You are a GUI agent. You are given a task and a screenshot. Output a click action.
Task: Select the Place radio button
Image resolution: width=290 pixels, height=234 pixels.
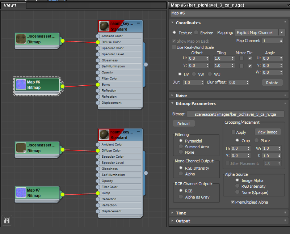(256, 140)
